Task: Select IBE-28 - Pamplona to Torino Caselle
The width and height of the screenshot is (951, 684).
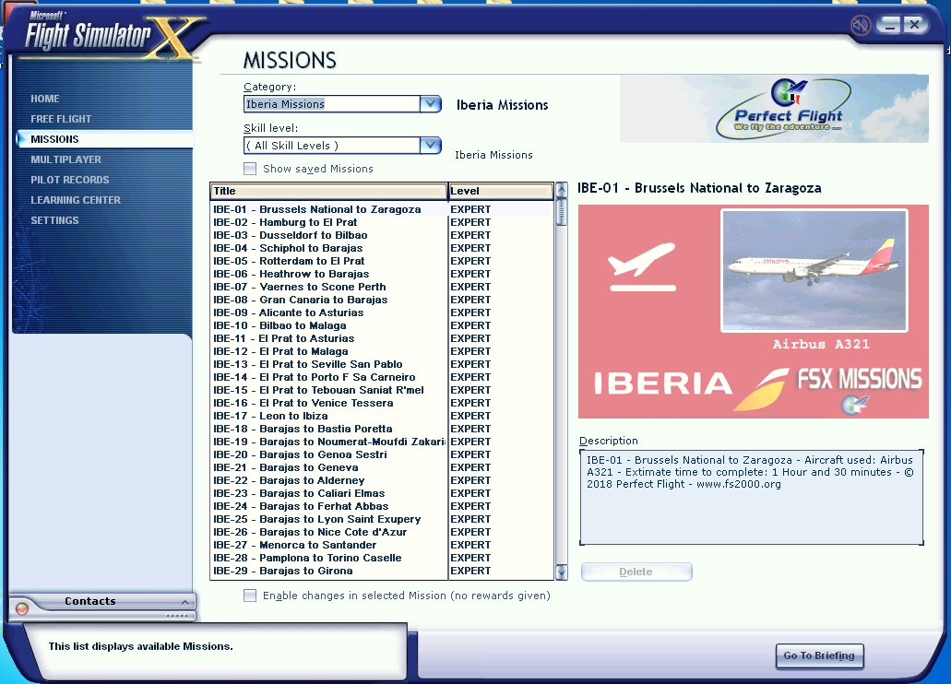Action: pos(382,558)
